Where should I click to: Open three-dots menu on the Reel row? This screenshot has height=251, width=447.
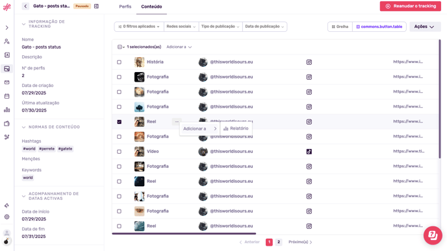tap(177, 121)
